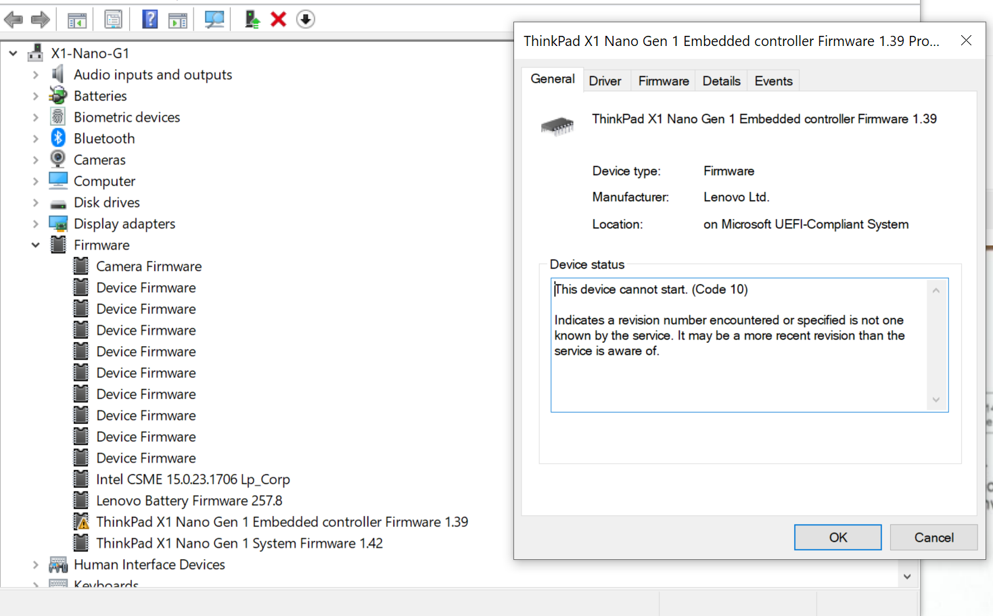Open the Events tab
993x616 pixels.
(772, 80)
